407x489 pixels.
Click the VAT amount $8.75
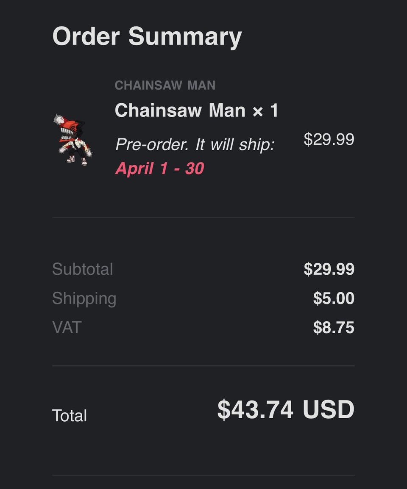click(x=334, y=328)
